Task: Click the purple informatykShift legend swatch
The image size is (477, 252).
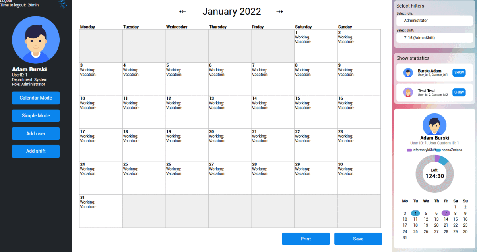Action: click(x=409, y=150)
